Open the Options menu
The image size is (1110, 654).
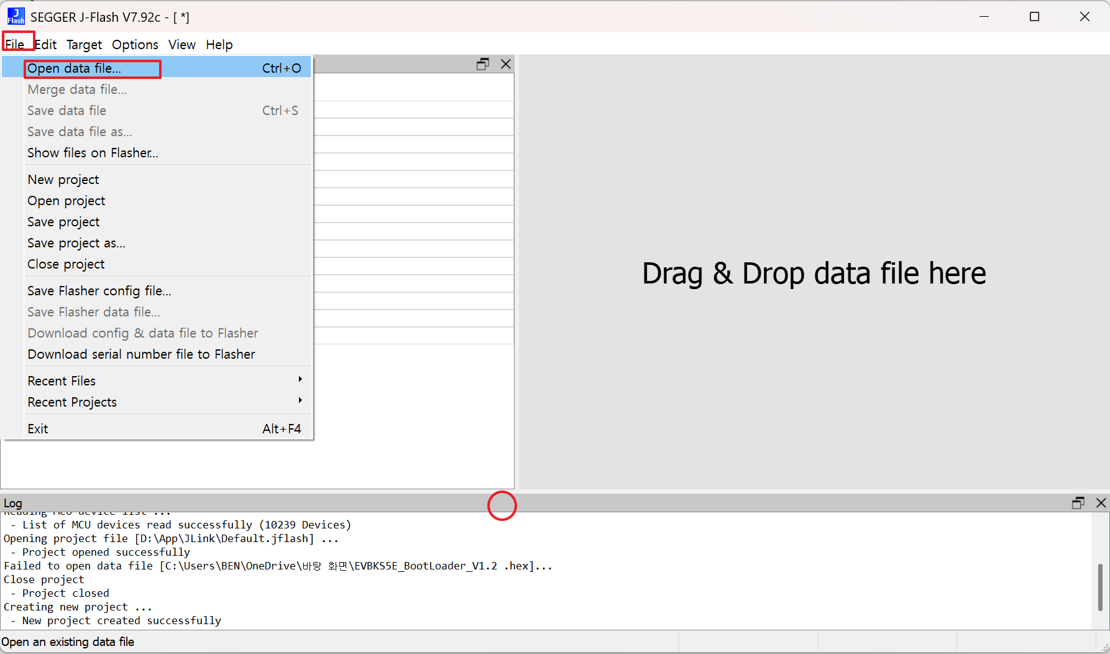pos(135,45)
